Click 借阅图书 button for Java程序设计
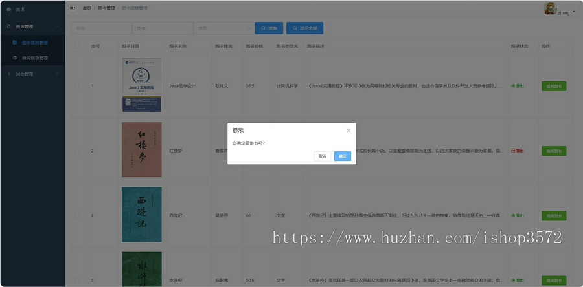Image resolution: width=583 pixels, height=287 pixels. 554,86
